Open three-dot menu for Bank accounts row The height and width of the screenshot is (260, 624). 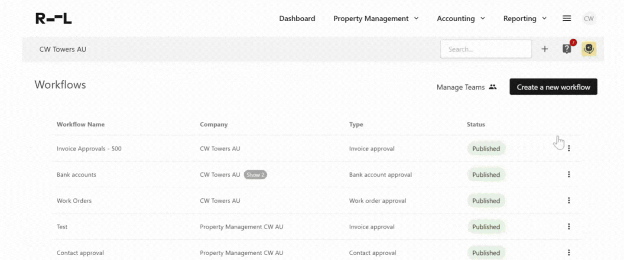pos(569,175)
